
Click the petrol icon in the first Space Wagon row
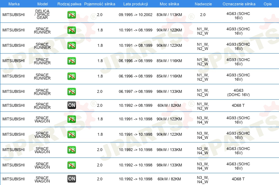71,119
